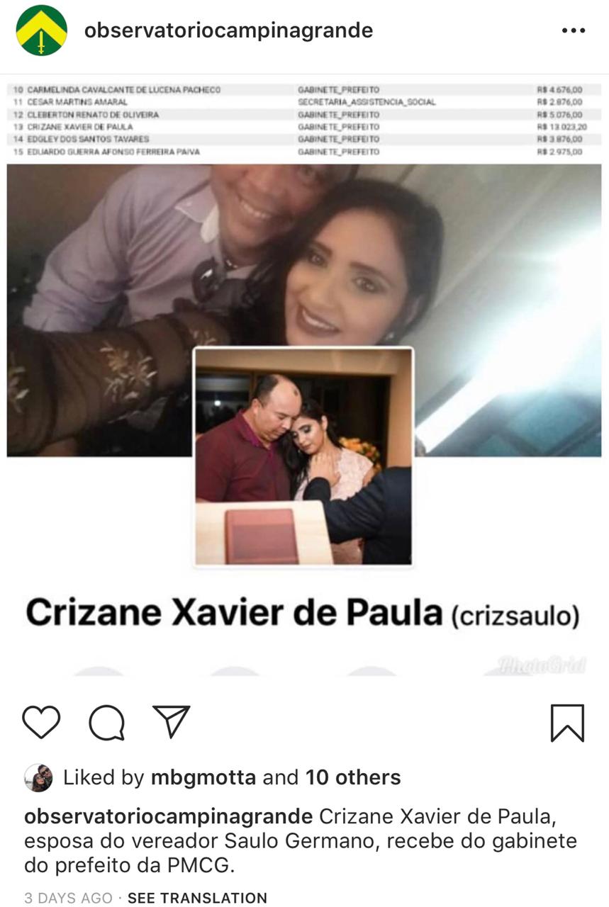
Task: Open observatoriocampinagrande username in header
Action: coord(228,30)
